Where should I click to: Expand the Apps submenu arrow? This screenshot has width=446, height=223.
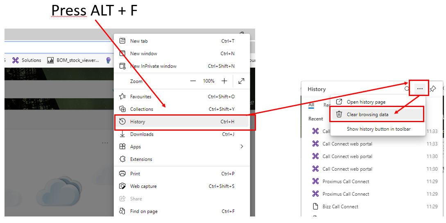pos(242,147)
